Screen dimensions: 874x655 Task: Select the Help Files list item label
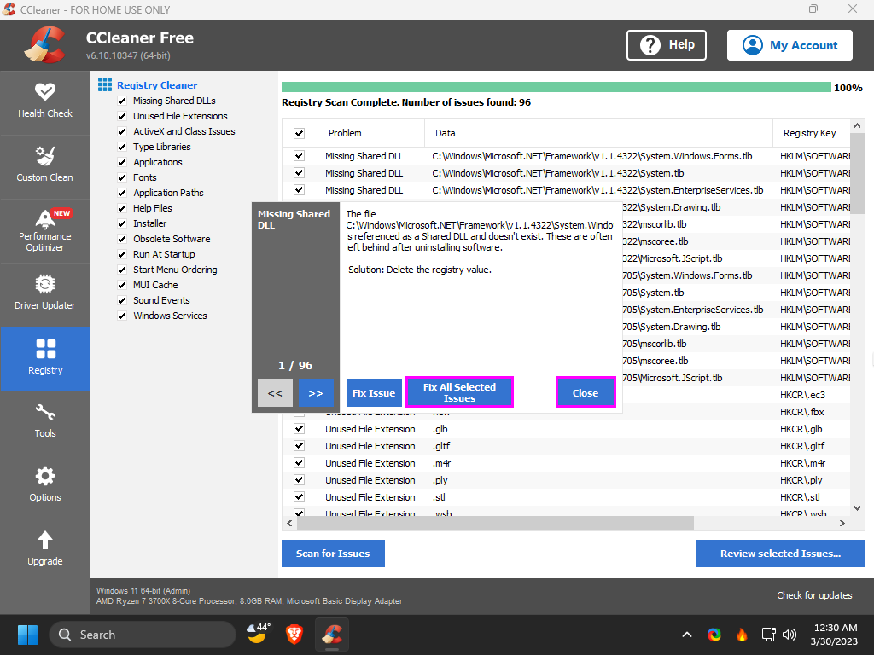[153, 208]
